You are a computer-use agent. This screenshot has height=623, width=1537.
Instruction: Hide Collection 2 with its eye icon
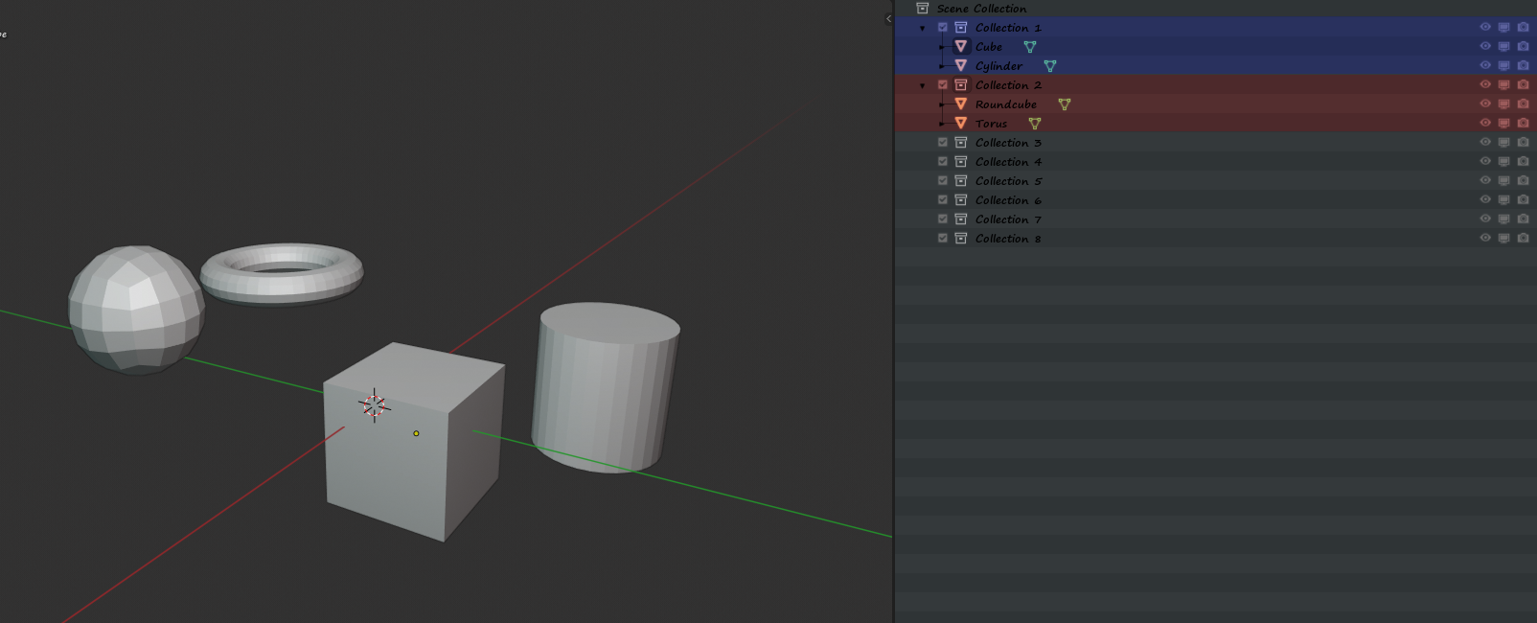click(x=1485, y=84)
